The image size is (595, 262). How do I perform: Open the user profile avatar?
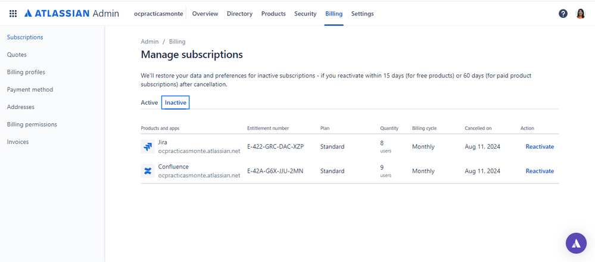(x=581, y=14)
